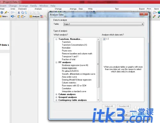Click the Deselect All button

point(124,106)
